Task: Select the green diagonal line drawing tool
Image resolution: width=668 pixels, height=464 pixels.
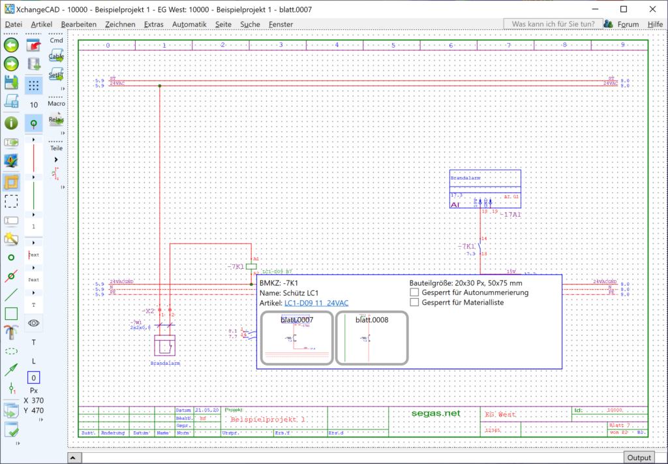Action: pos(11,295)
